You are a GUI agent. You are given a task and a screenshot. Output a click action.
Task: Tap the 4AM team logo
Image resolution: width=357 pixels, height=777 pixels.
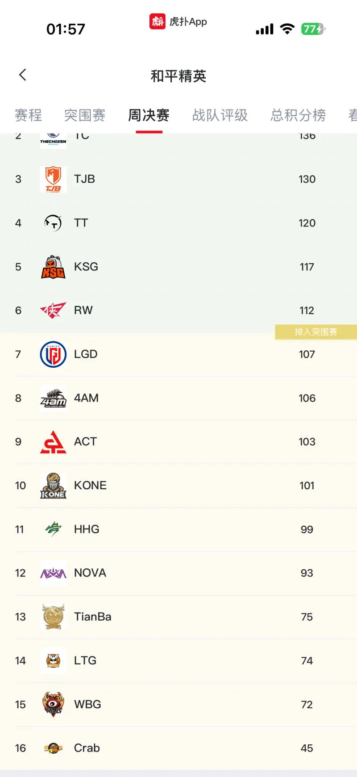coord(53,398)
